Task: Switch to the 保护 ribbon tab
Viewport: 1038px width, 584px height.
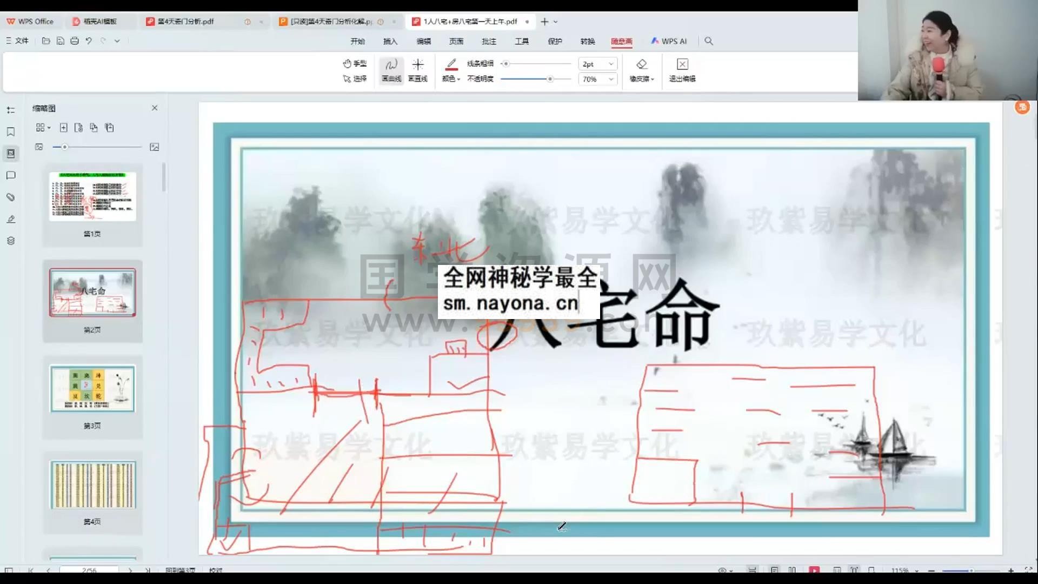Action: coord(555,41)
